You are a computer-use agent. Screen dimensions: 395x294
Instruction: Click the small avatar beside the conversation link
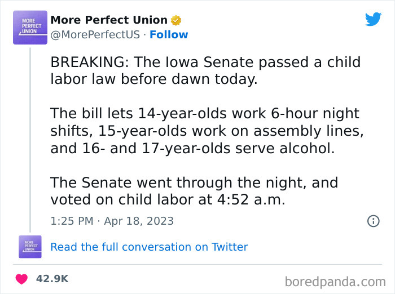(x=30, y=247)
